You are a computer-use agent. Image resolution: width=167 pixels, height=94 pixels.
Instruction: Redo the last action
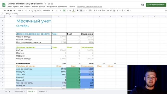8,10
